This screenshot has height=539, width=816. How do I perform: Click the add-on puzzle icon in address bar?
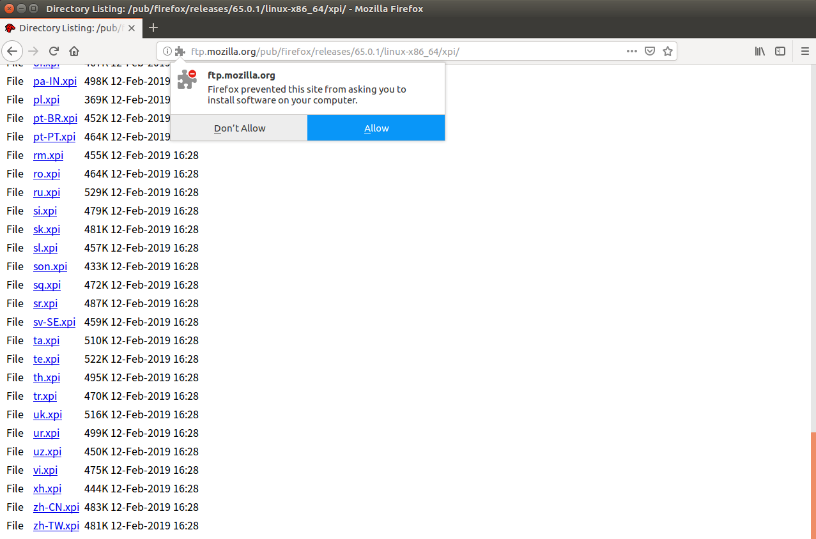[180, 51]
